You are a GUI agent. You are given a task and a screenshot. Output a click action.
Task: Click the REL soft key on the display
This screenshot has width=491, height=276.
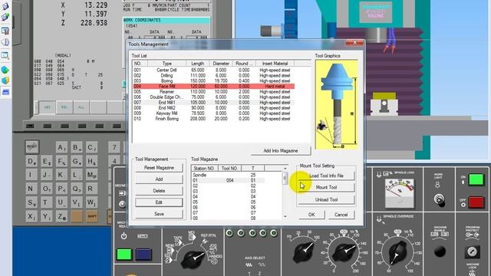pyautogui.click(x=64, y=107)
